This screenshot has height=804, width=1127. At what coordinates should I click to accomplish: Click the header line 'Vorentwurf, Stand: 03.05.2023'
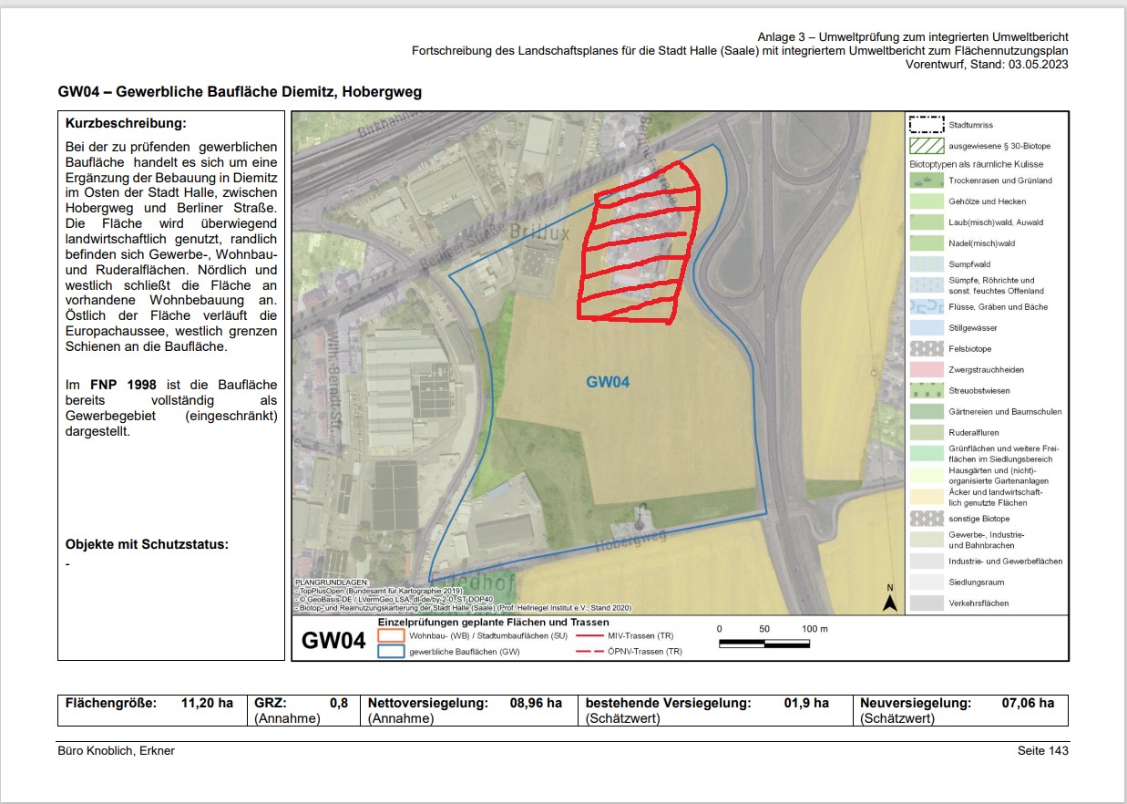tap(987, 65)
